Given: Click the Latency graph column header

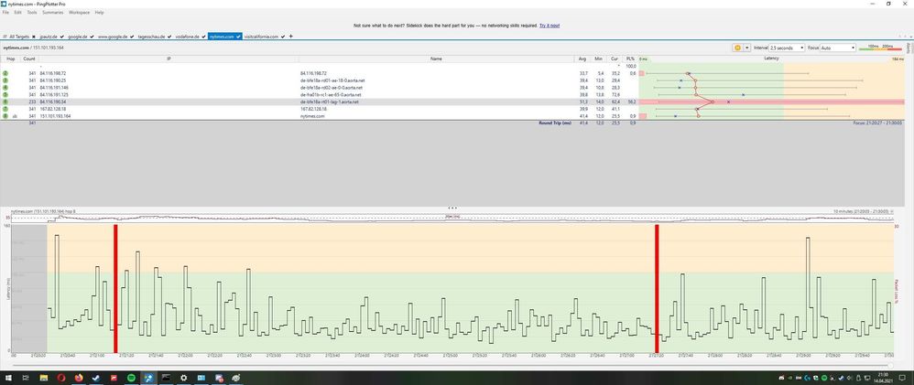Looking at the screenshot, I should tap(771, 59).
